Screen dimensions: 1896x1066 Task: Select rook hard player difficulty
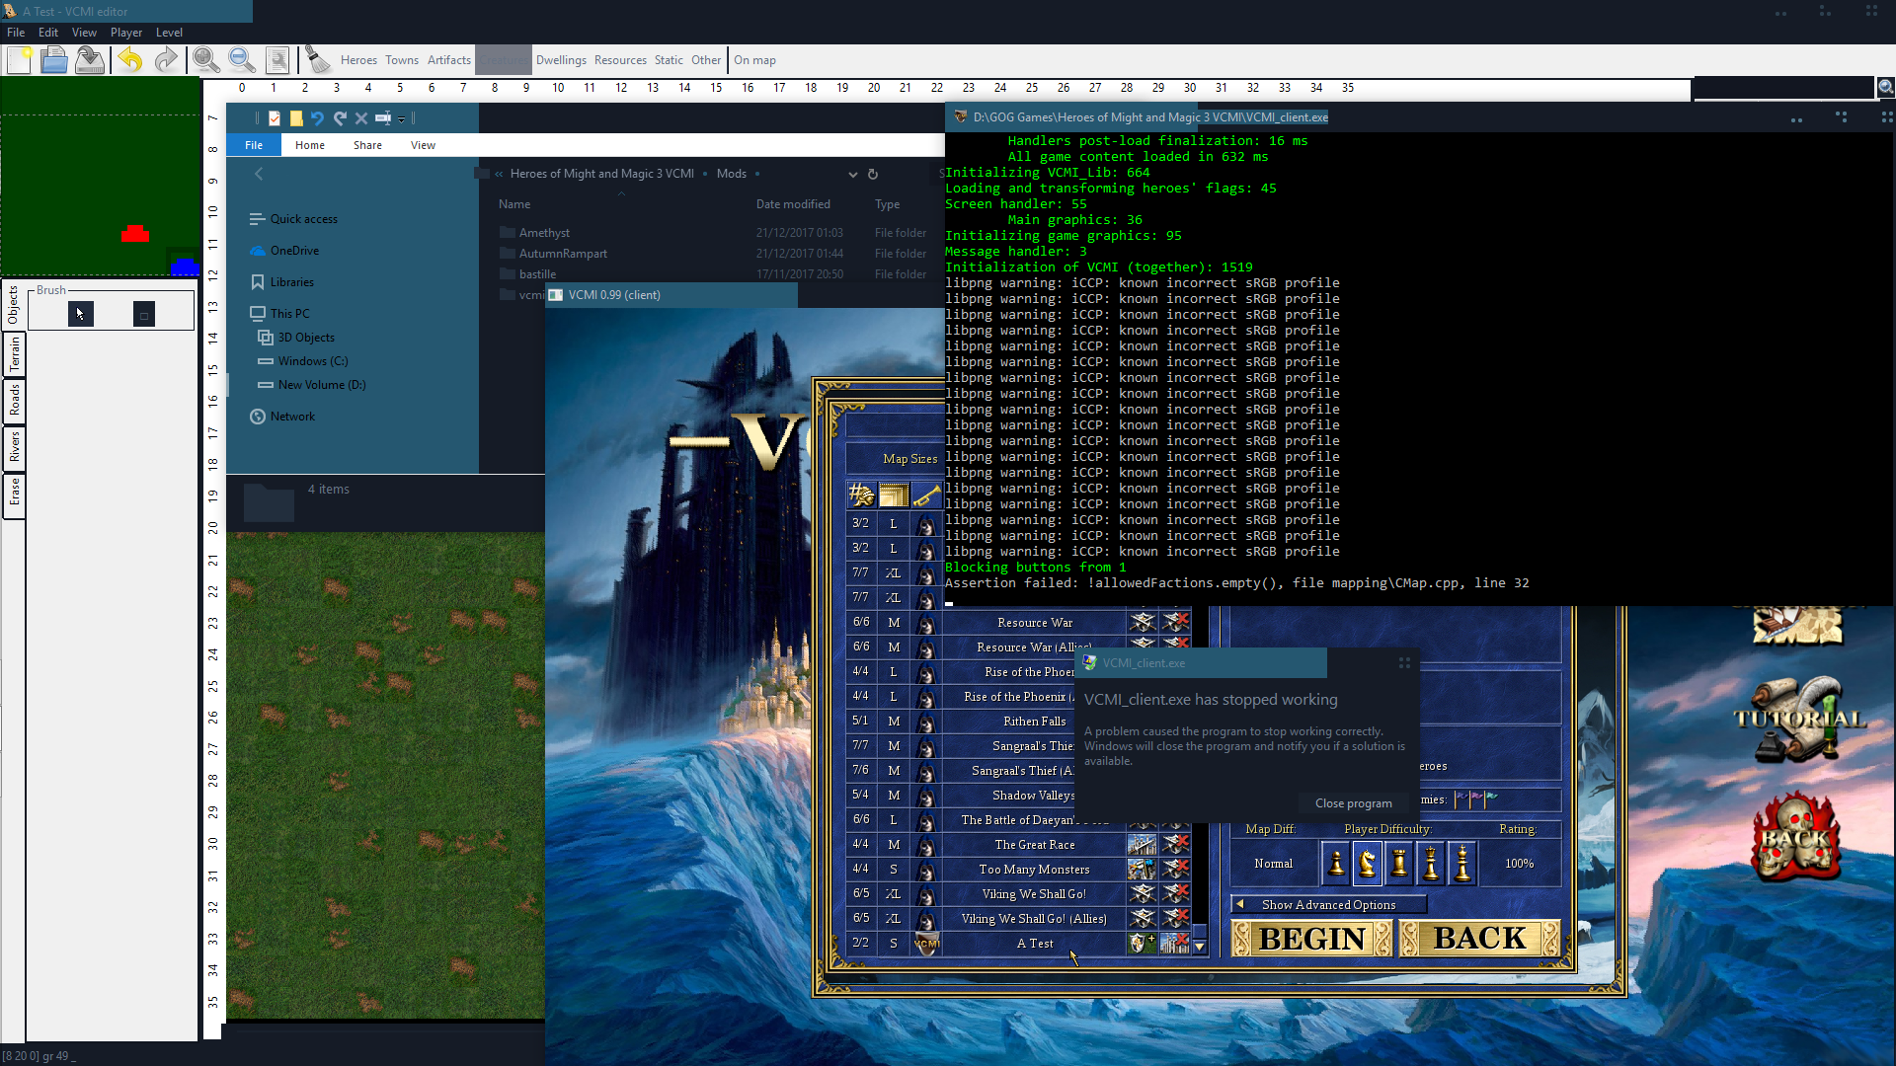coord(1399,864)
